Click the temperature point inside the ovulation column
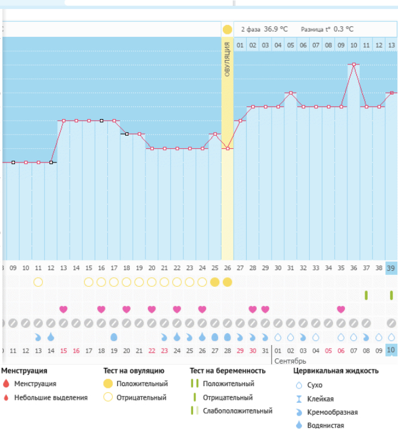This screenshot has height=429, width=398. click(227, 148)
